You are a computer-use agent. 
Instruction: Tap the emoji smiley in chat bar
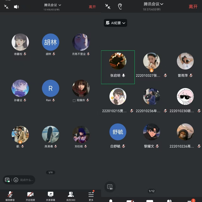[x=16, y=180]
